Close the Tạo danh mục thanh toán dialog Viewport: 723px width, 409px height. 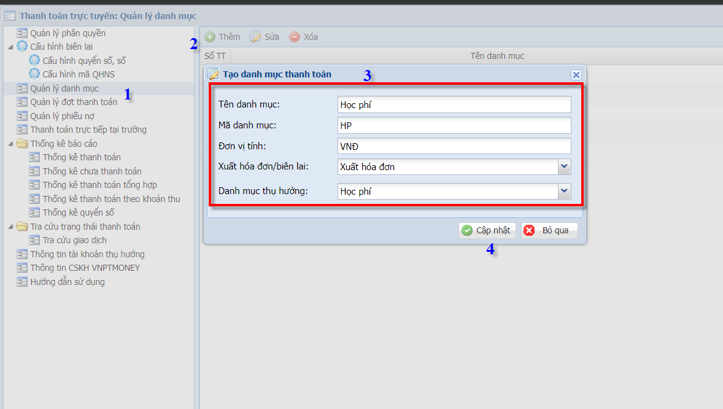pos(576,74)
